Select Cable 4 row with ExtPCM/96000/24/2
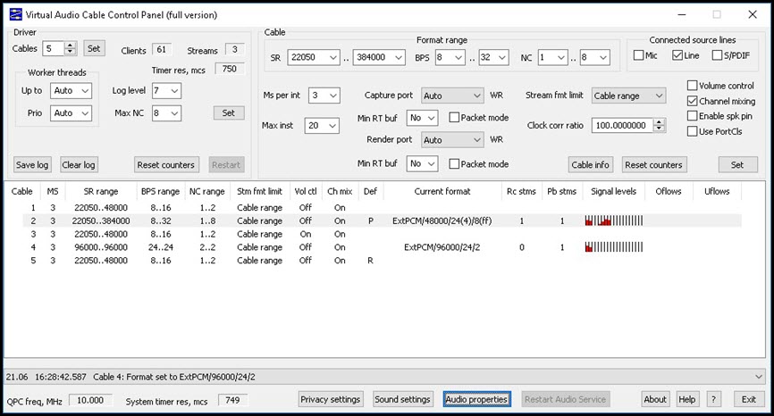The width and height of the screenshot is (774, 416). tap(382, 247)
